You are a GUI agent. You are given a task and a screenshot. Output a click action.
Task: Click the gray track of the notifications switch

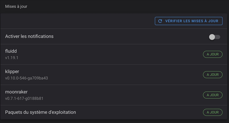218,37
